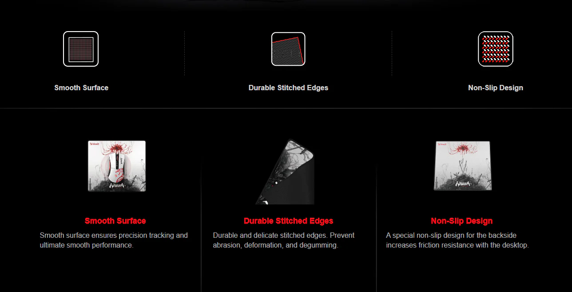Image resolution: width=572 pixels, height=292 pixels.
Task: Open the red Non-Slip Design heading
Action: tap(462, 221)
